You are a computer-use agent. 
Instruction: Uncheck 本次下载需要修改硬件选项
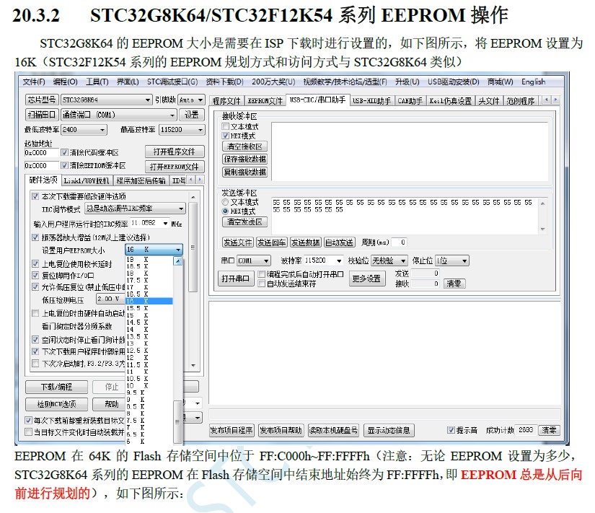35,196
